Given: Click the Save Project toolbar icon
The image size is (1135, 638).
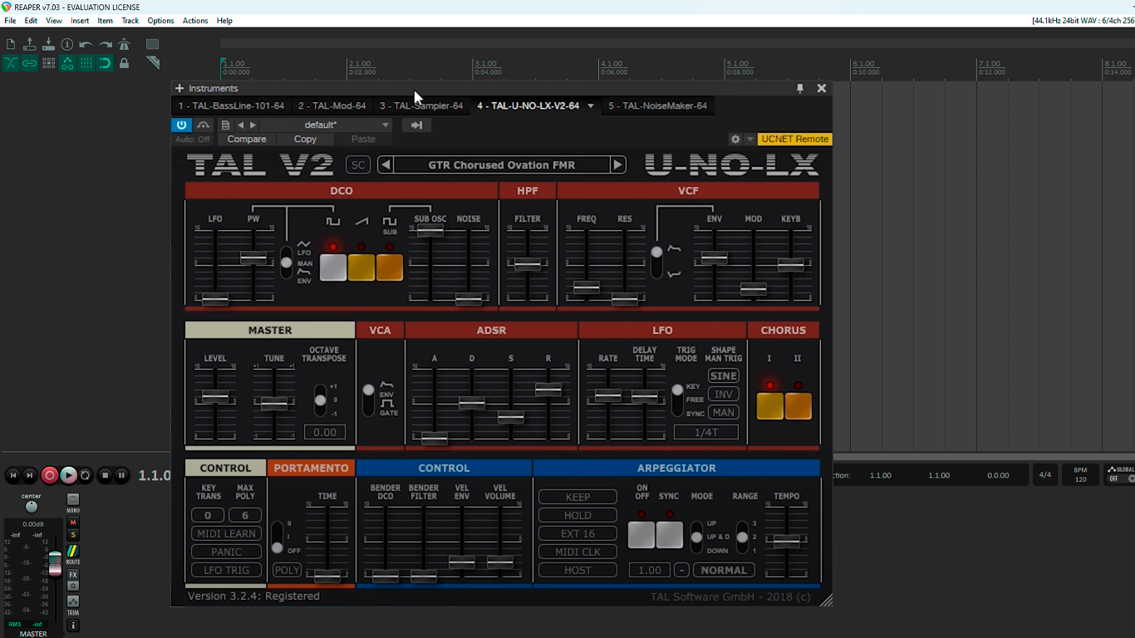Looking at the screenshot, I should (48, 44).
